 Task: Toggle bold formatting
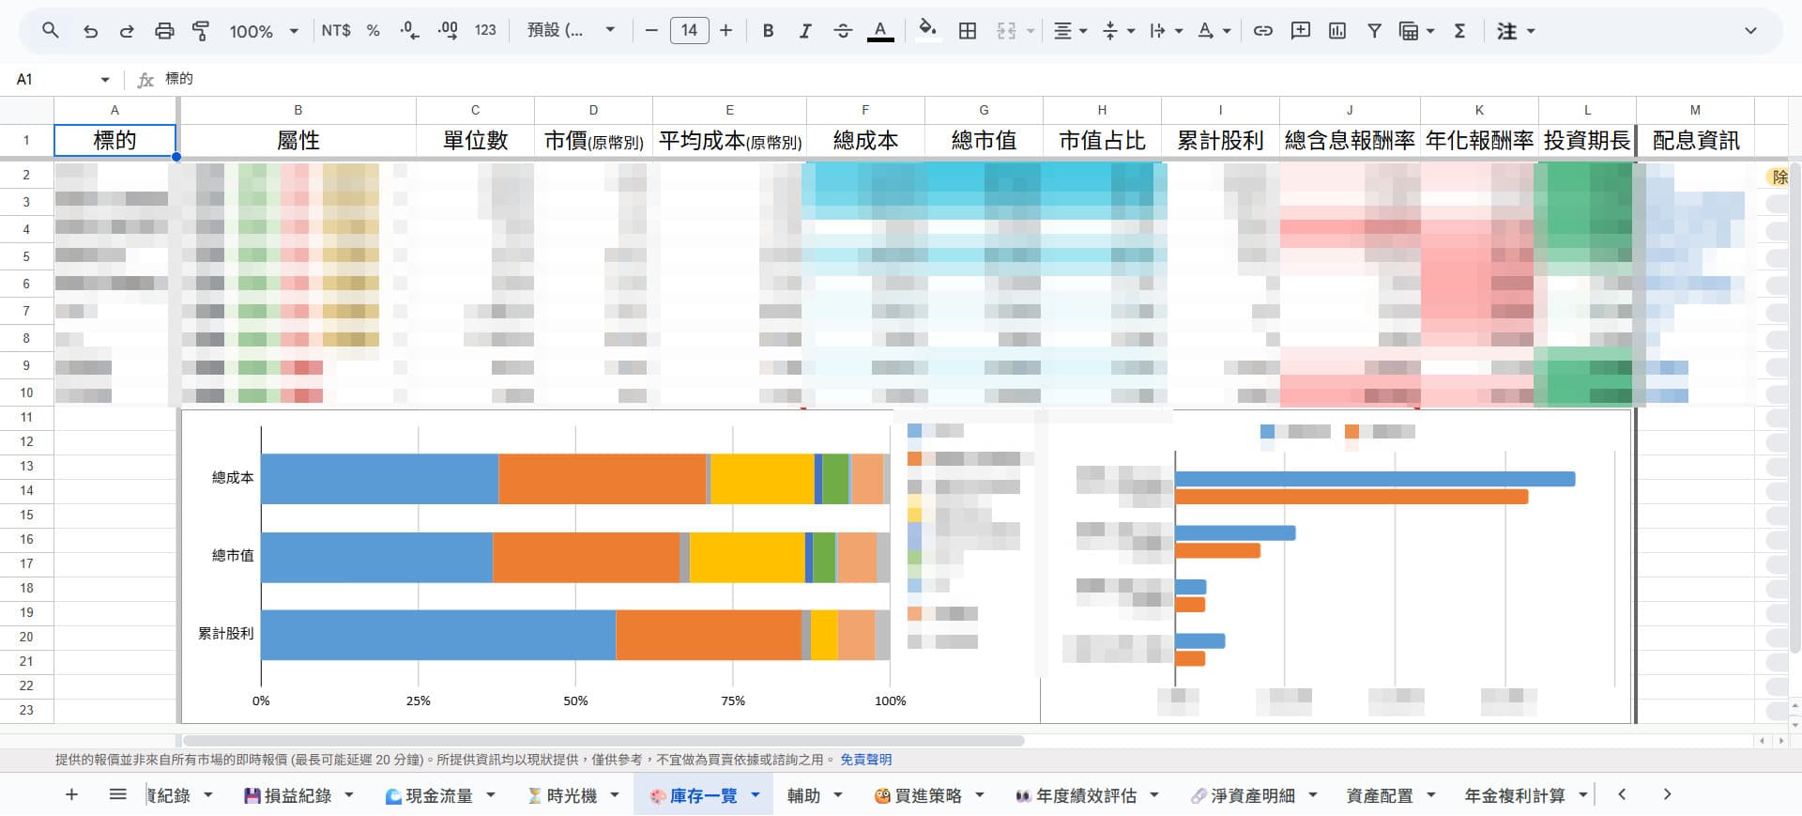(768, 31)
